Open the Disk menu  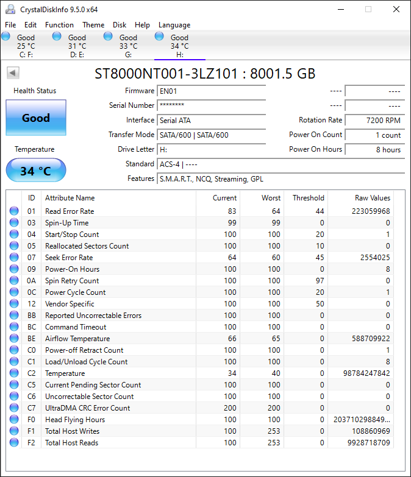pos(120,24)
